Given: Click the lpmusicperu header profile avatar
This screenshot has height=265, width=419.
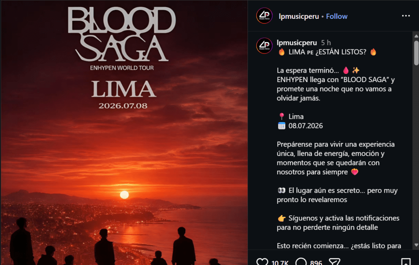Looking at the screenshot, I should tap(264, 16).
